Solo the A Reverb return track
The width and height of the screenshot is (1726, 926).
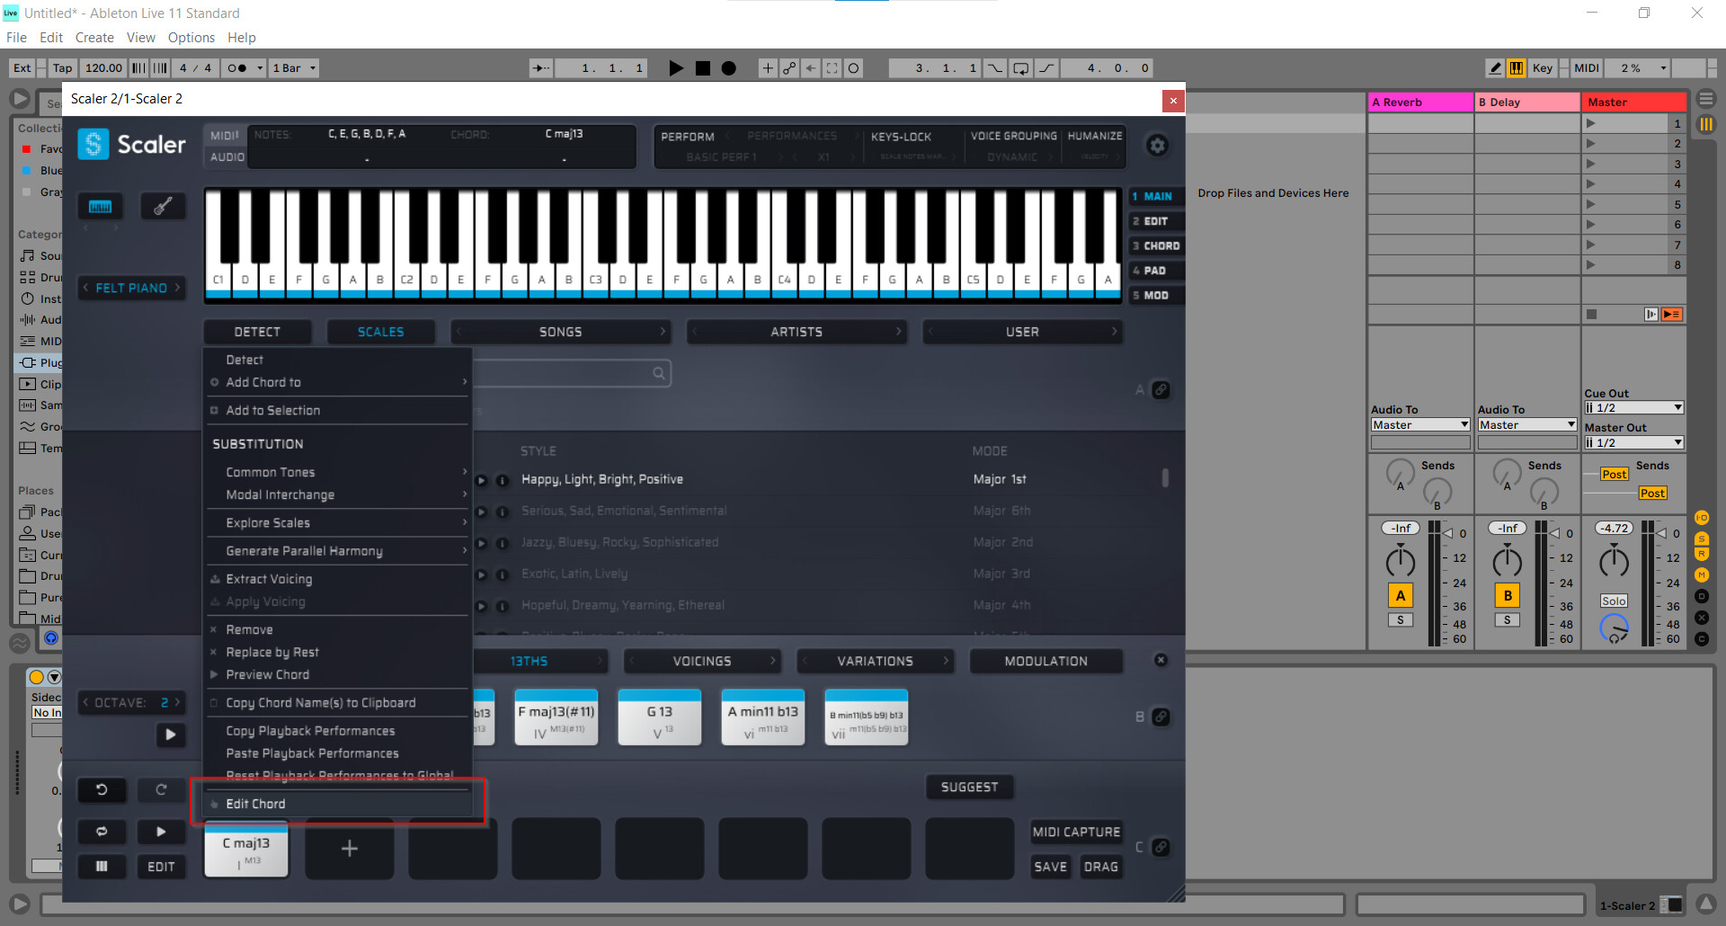[x=1400, y=620]
